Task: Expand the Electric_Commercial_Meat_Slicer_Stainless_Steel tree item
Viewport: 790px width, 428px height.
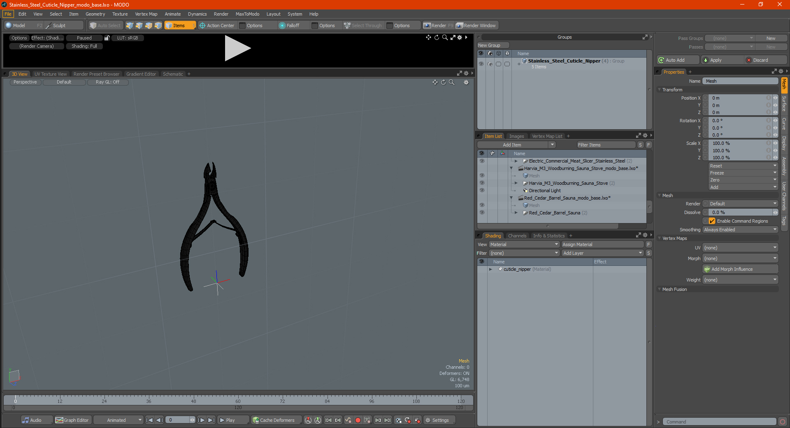Action: click(x=516, y=161)
